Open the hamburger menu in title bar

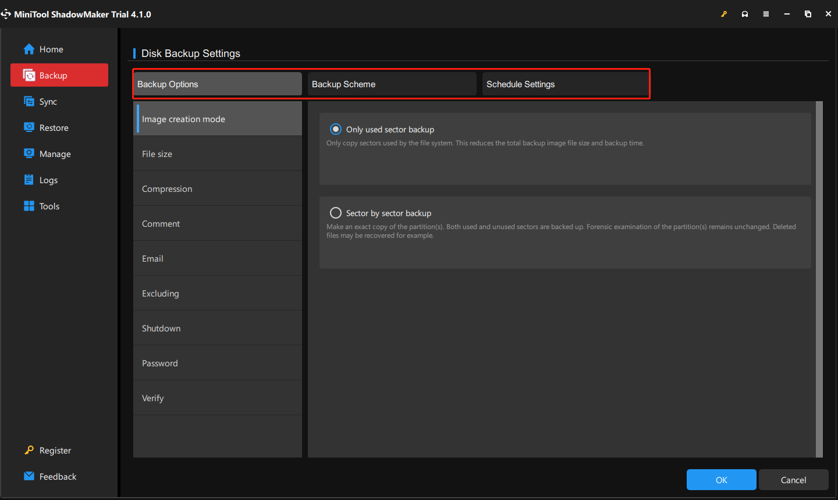pos(766,14)
